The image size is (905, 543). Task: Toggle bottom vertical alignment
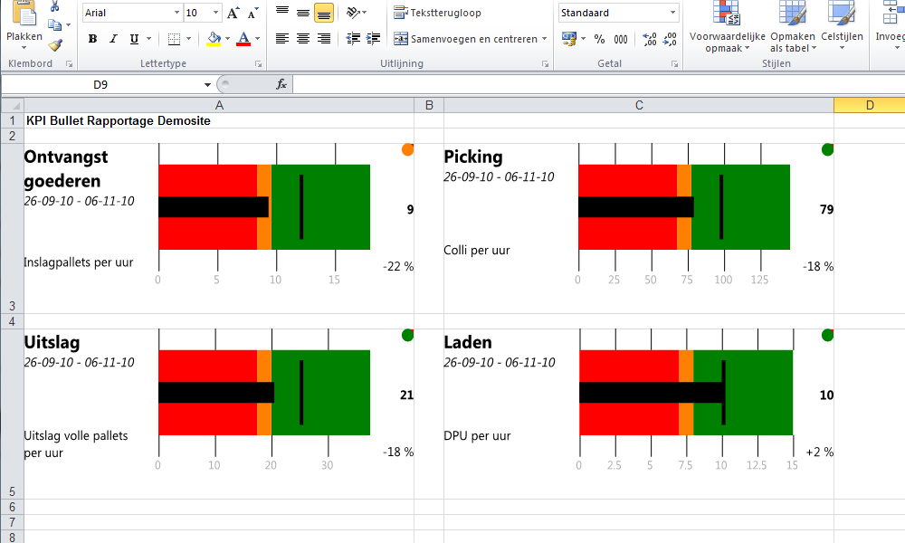click(324, 13)
